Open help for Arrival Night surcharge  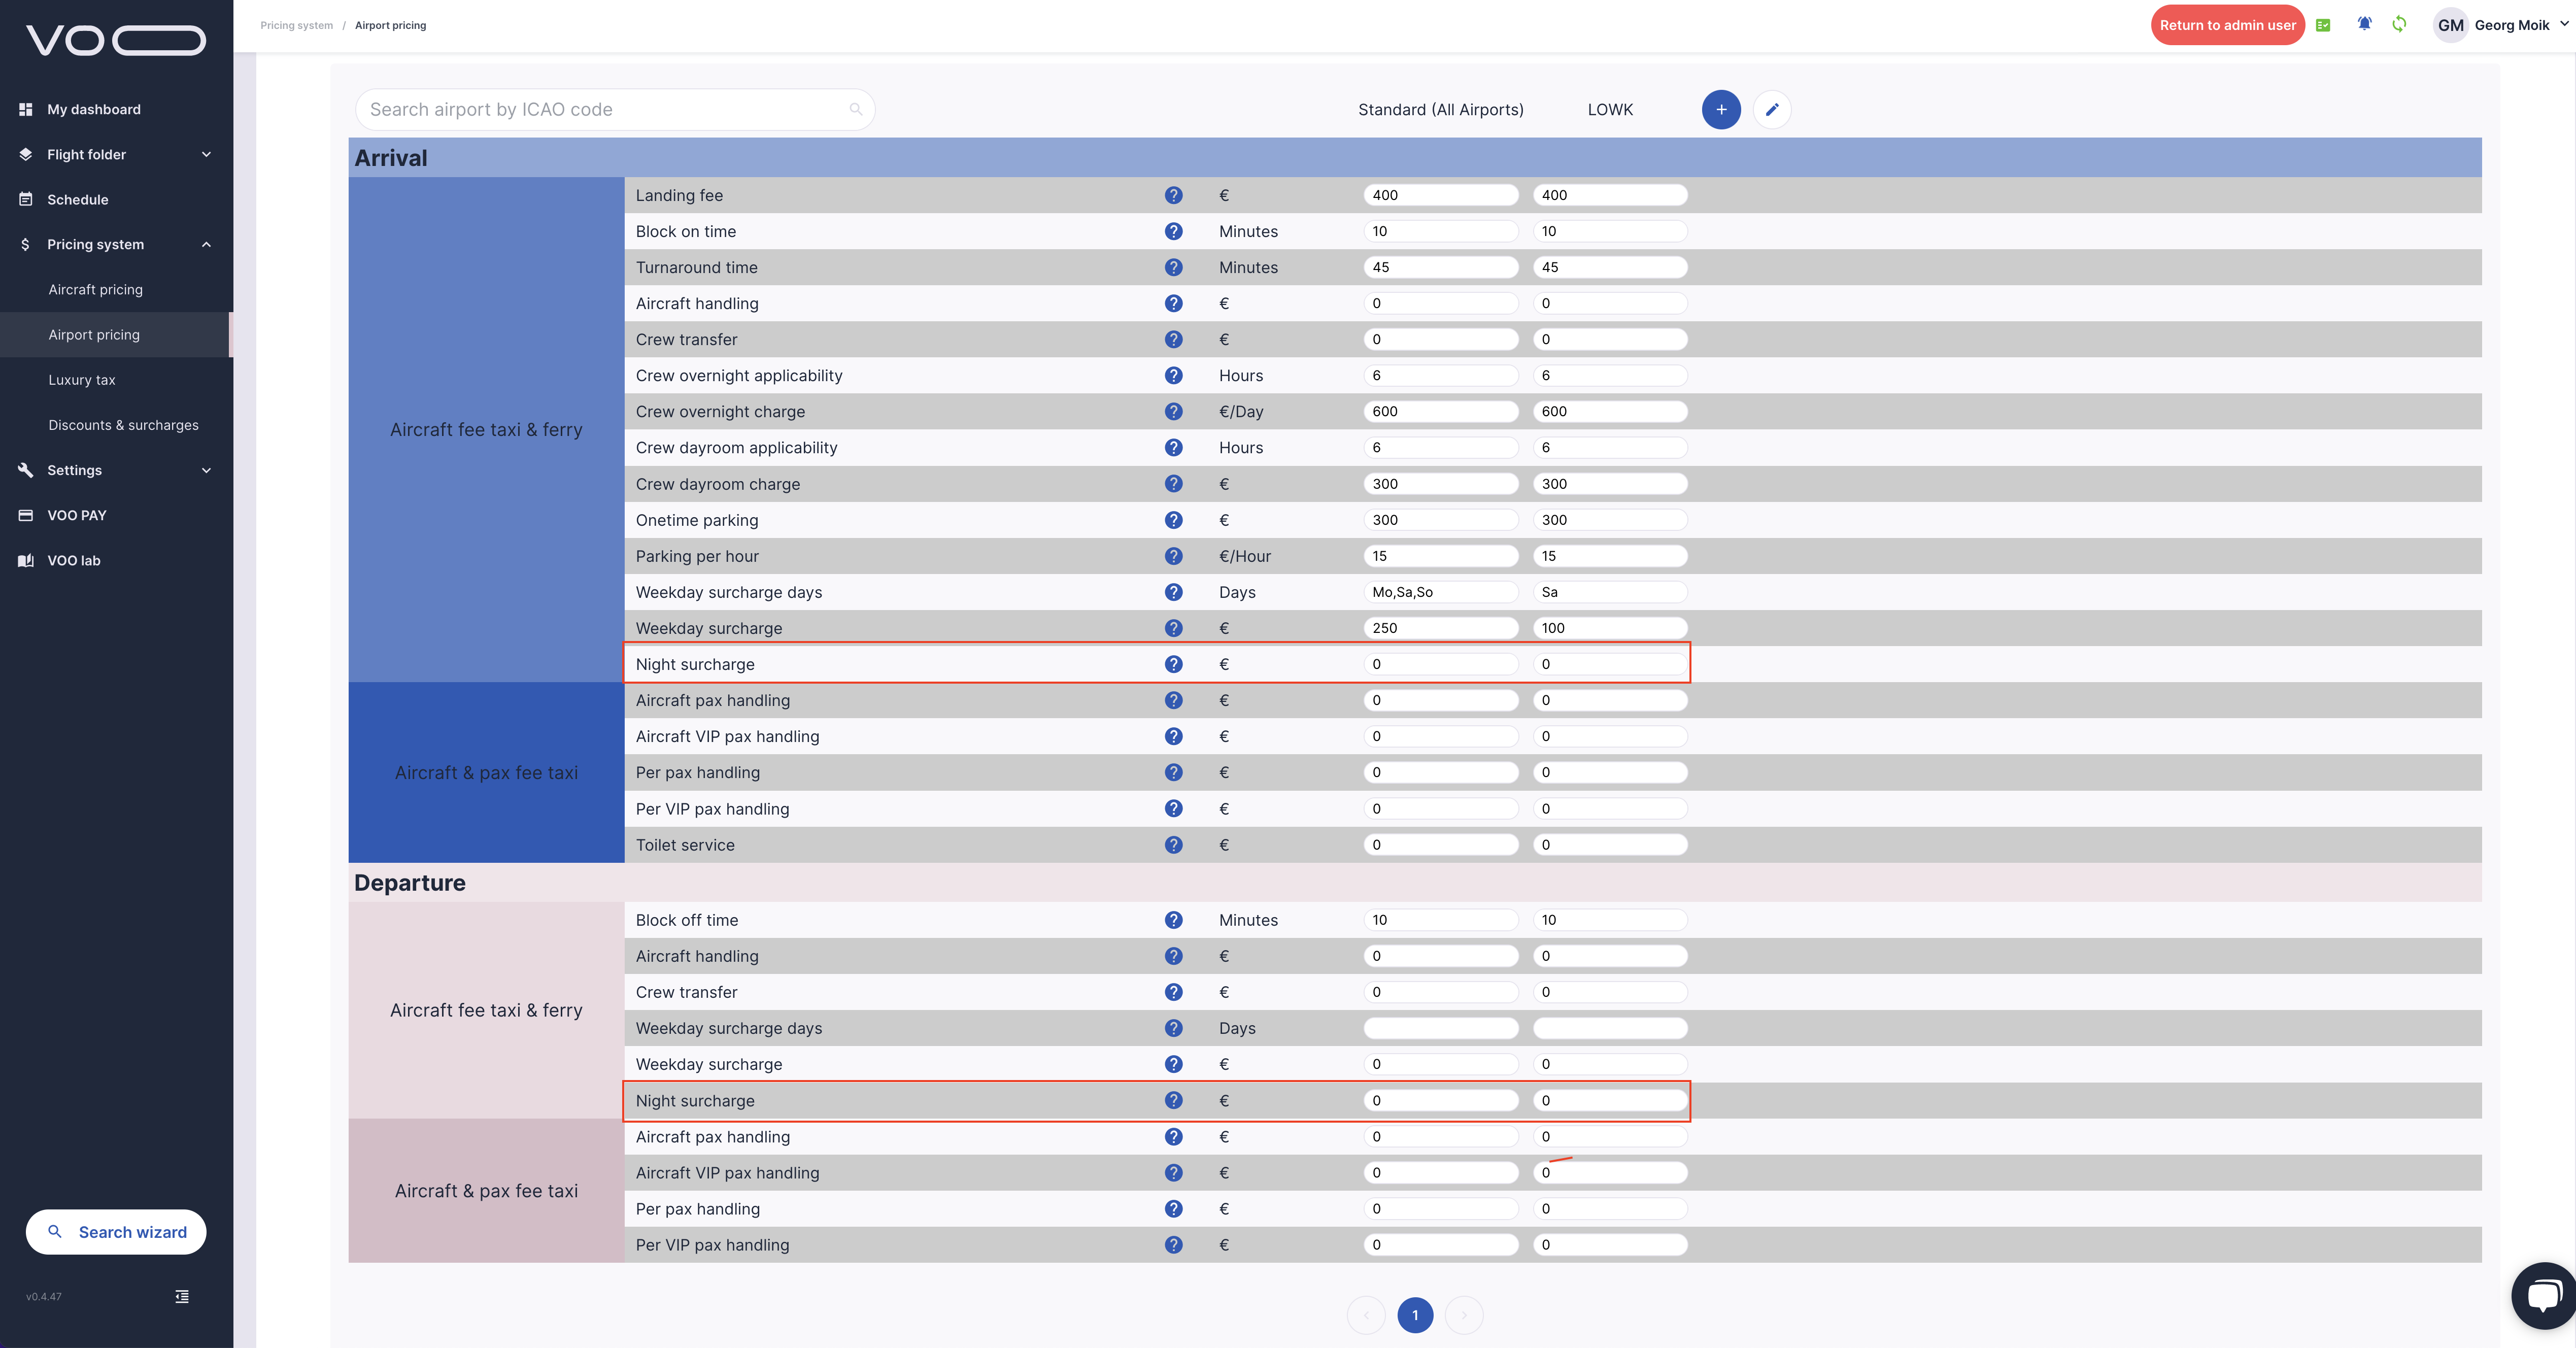tap(1173, 664)
